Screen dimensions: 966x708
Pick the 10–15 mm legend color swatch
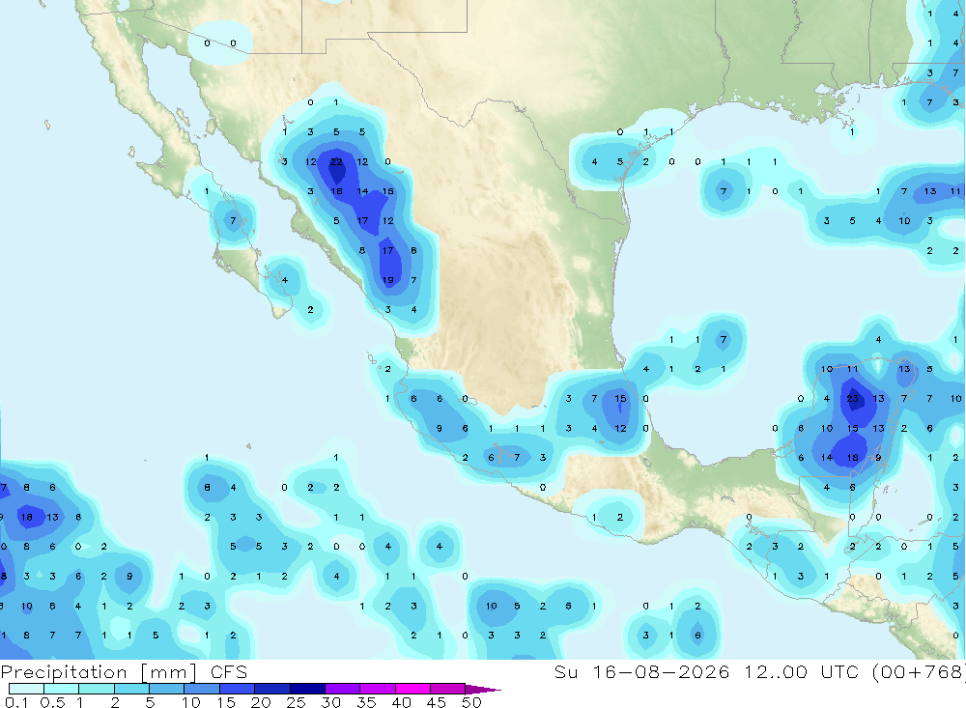coord(202,689)
